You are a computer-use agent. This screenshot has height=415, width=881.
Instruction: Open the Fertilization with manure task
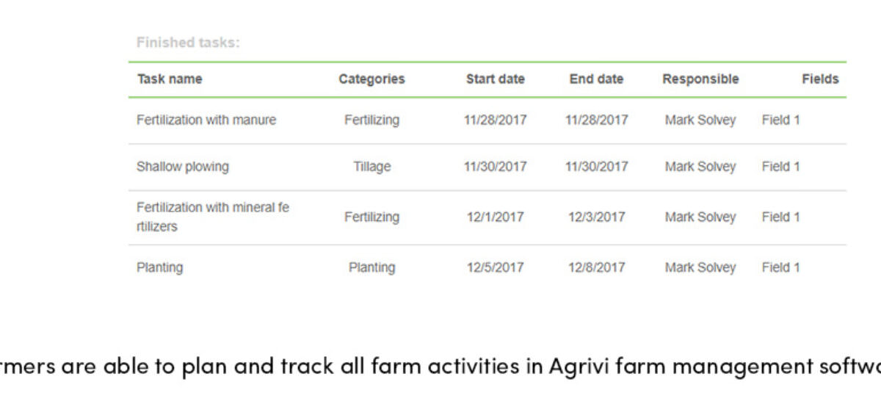coord(206,120)
